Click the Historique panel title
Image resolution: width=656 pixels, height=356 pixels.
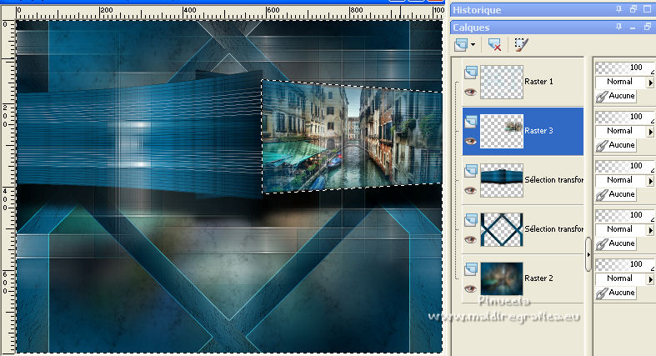[x=477, y=10]
